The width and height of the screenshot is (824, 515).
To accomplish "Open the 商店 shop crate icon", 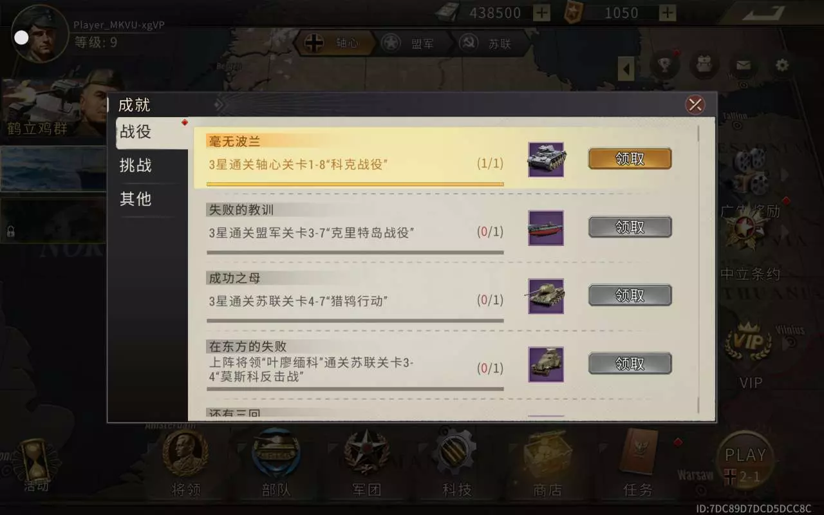I will pyautogui.click(x=548, y=464).
